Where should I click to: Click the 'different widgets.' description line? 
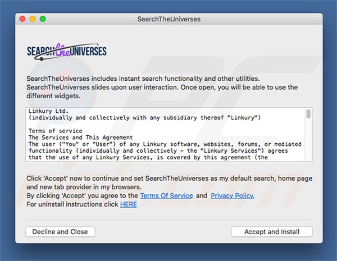(53, 96)
